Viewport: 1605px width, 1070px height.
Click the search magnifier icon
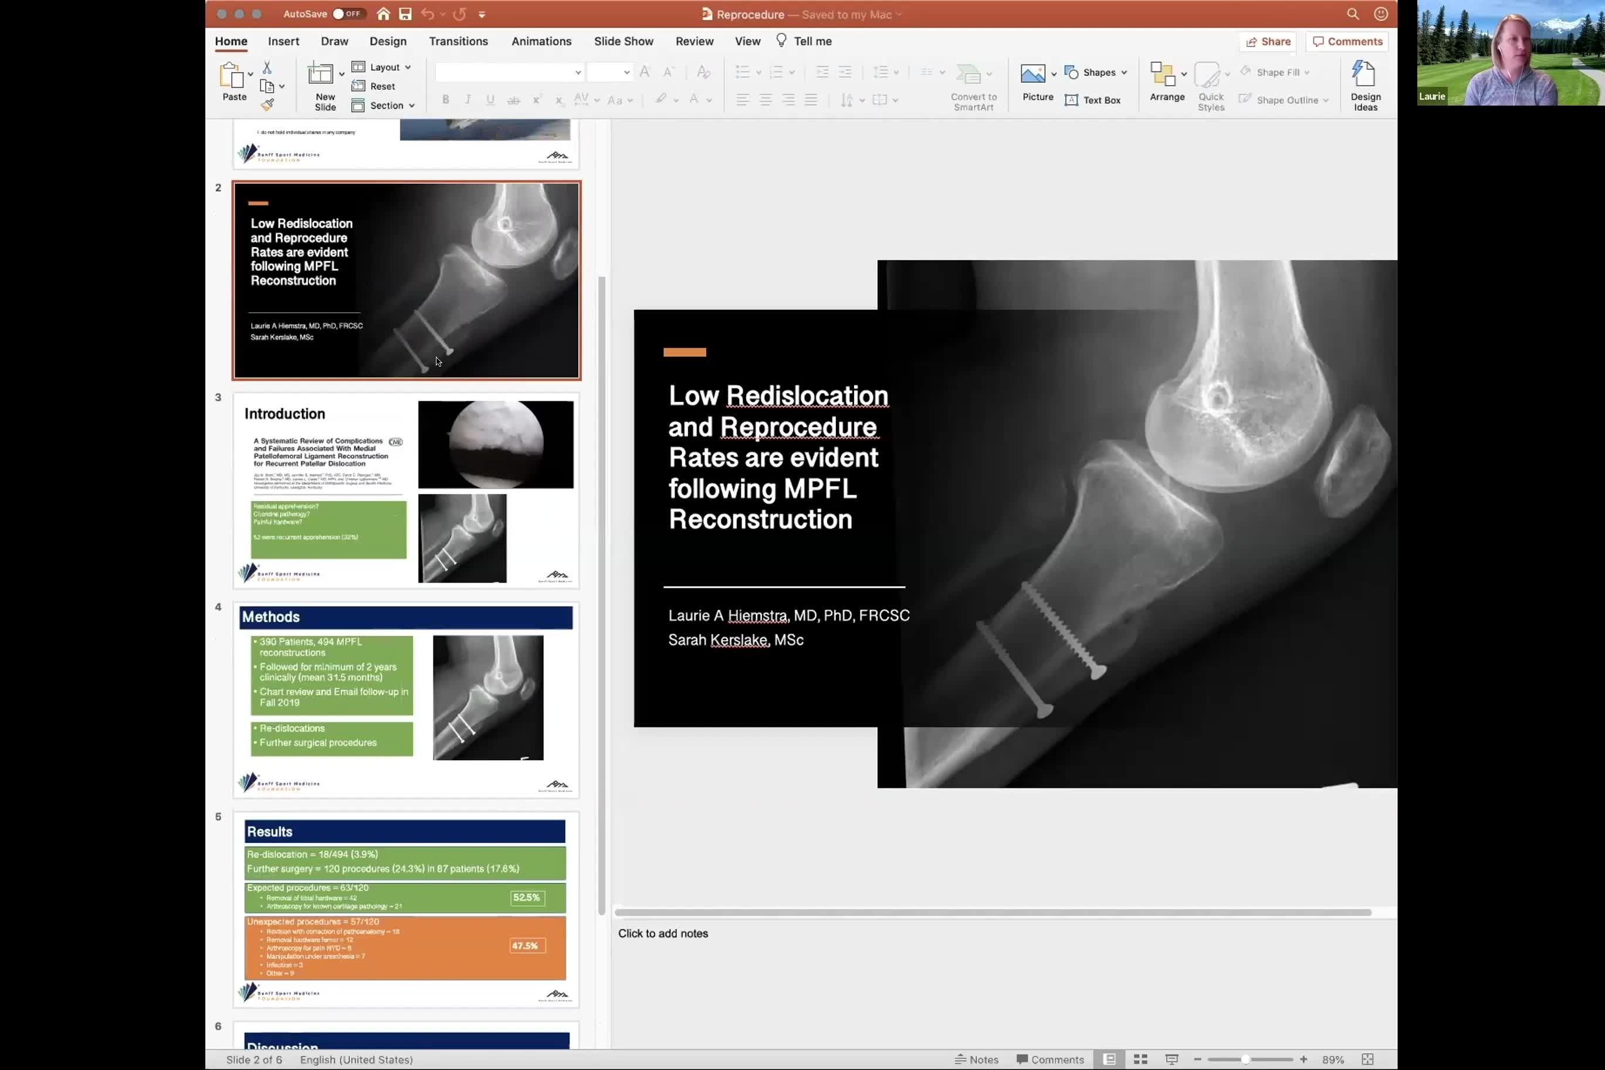tap(1353, 13)
